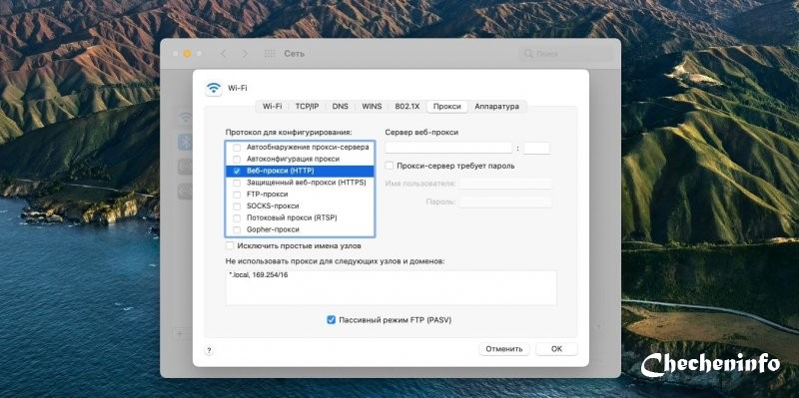Click the back arrow in Сеть window
This screenshot has height=398, width=799.
click(x=223, y=54)
